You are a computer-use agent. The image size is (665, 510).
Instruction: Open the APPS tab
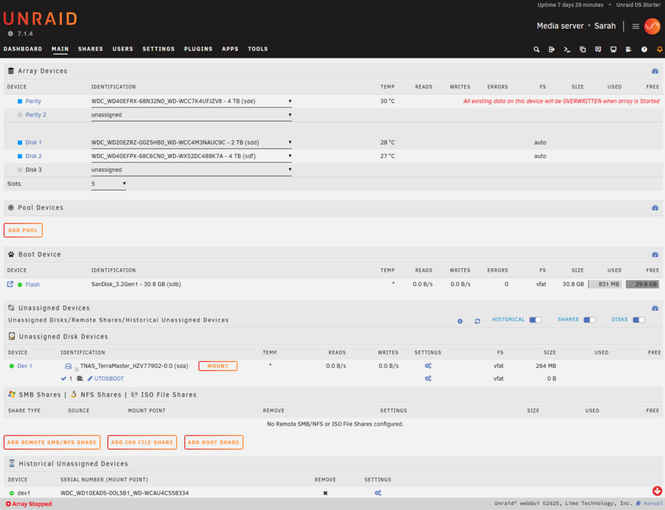(x=230, y=49)
